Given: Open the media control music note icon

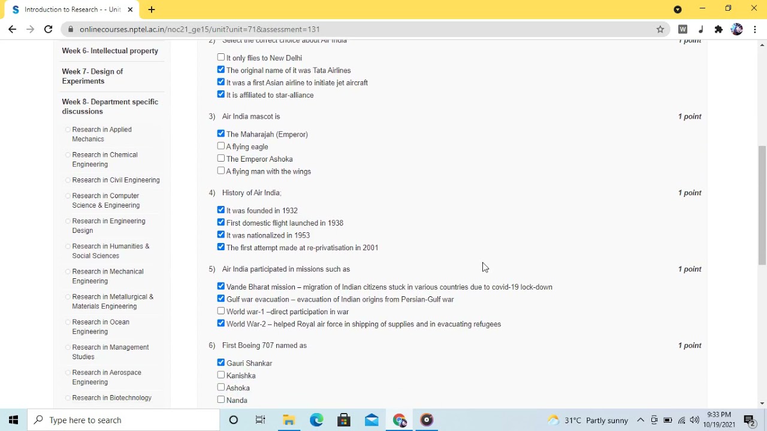Looking at the screenshot, I should (700, 29).
